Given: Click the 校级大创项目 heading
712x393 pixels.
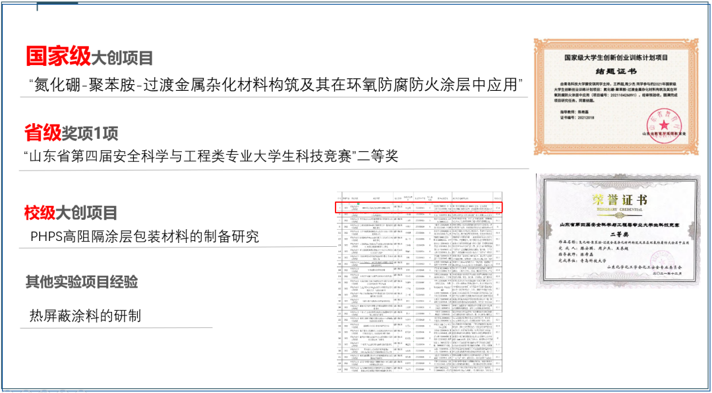Looking at the screenshot, I should click(x=71, y=213).
